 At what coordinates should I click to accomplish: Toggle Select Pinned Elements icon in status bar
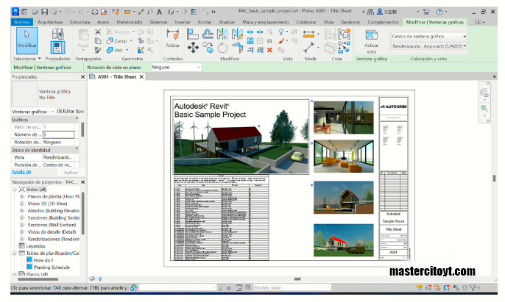point(437,287)
